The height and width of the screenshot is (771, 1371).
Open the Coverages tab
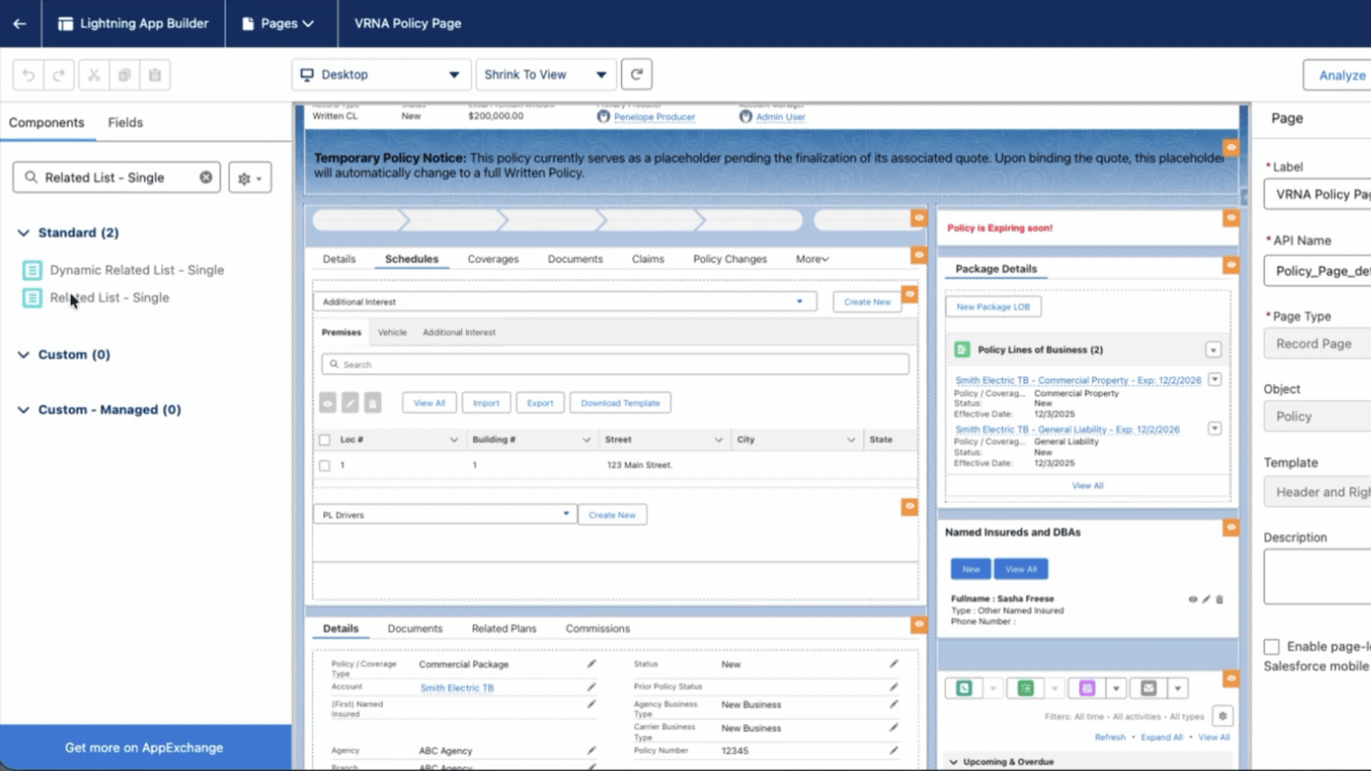coord(493,259)
